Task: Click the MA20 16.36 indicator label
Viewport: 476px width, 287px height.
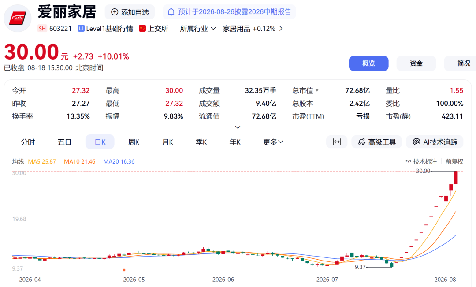Action: (x=119, y=161)
